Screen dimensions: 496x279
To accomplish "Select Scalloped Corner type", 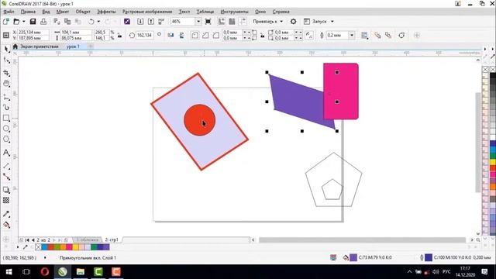I will [205, 35].
